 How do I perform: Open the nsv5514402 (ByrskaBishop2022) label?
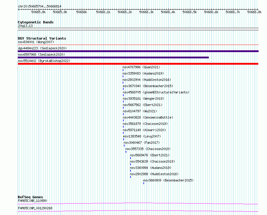pos(44,61)
